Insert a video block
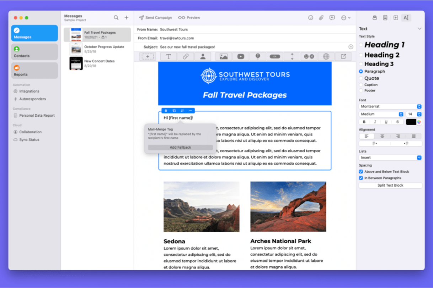 (x=241, y=56)
